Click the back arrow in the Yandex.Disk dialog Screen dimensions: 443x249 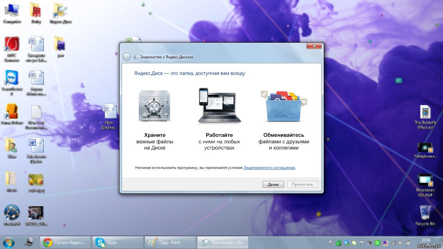(126, 57)
